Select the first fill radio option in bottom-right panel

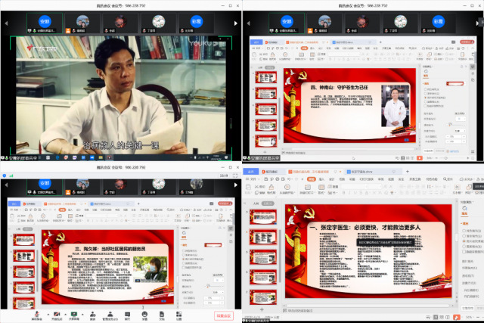464,230
